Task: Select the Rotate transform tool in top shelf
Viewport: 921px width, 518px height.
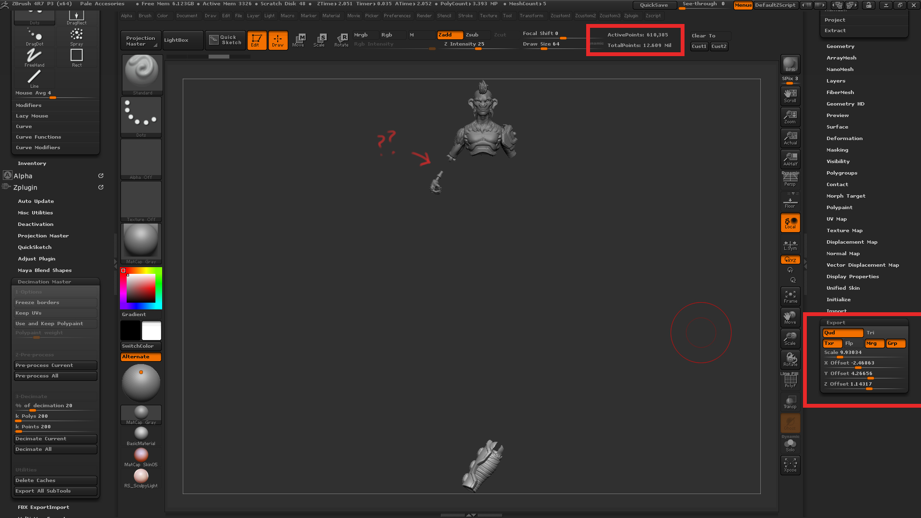Action: [341, 40]
